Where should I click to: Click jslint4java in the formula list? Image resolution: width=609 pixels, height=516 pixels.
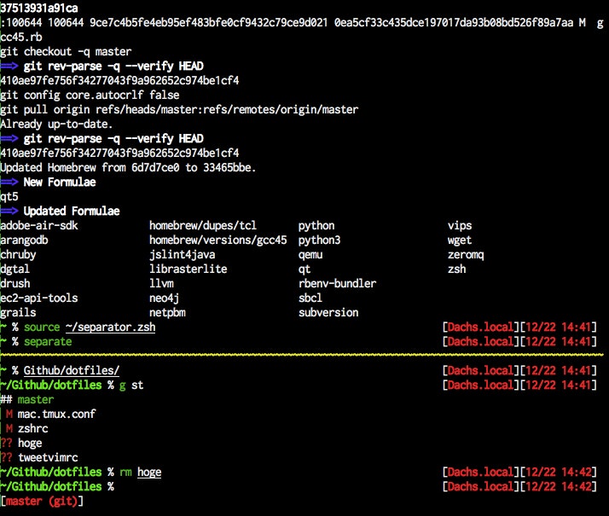(x=183, y=255)
